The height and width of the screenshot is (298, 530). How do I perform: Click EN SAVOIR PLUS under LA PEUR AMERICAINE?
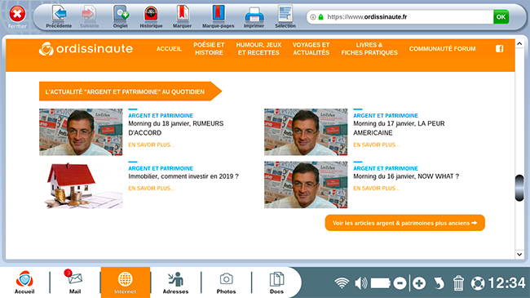377,145
